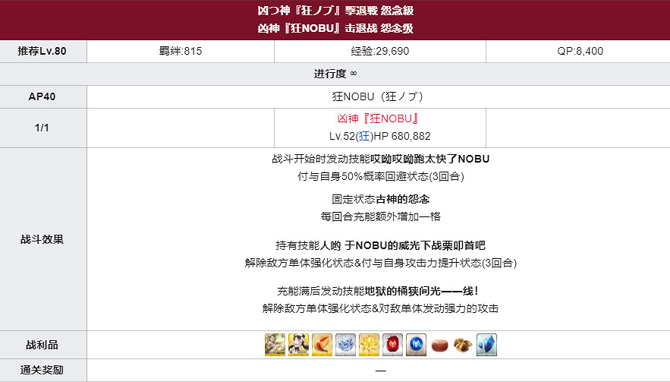Click the Chinese title 凶神『狂NOBU』击退战 怨念级
The image size is (670, 382).
(x=335, y=28)
